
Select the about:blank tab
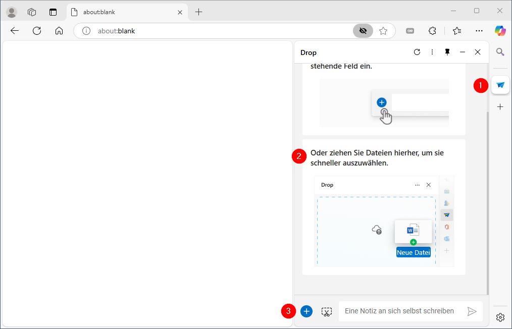(125, 12)
